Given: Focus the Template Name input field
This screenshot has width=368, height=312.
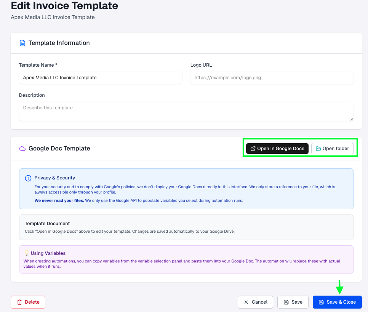Looking at the screenshot, I should tap(101, 78).
